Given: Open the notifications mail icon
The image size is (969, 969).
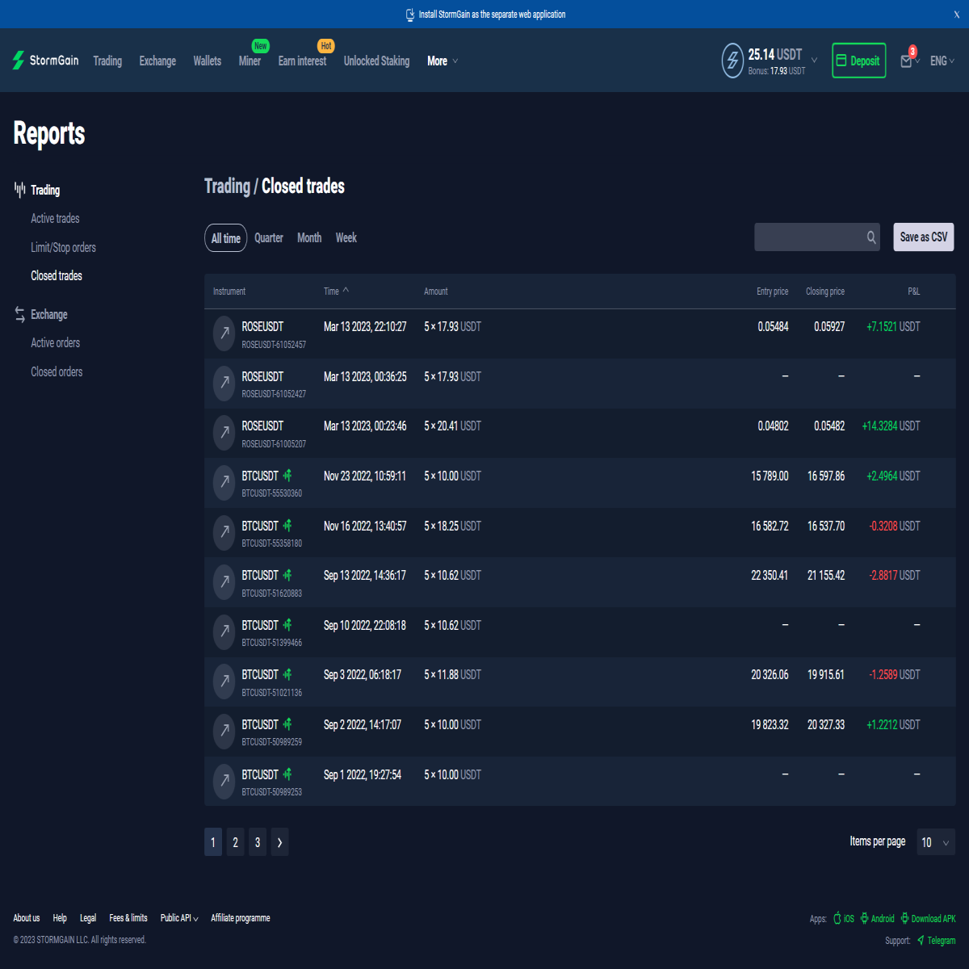Looking at the screenshot, I should pos(906,61).
